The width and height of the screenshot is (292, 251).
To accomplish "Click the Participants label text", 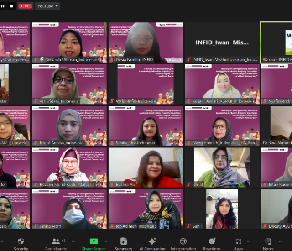I will (56, 249).
